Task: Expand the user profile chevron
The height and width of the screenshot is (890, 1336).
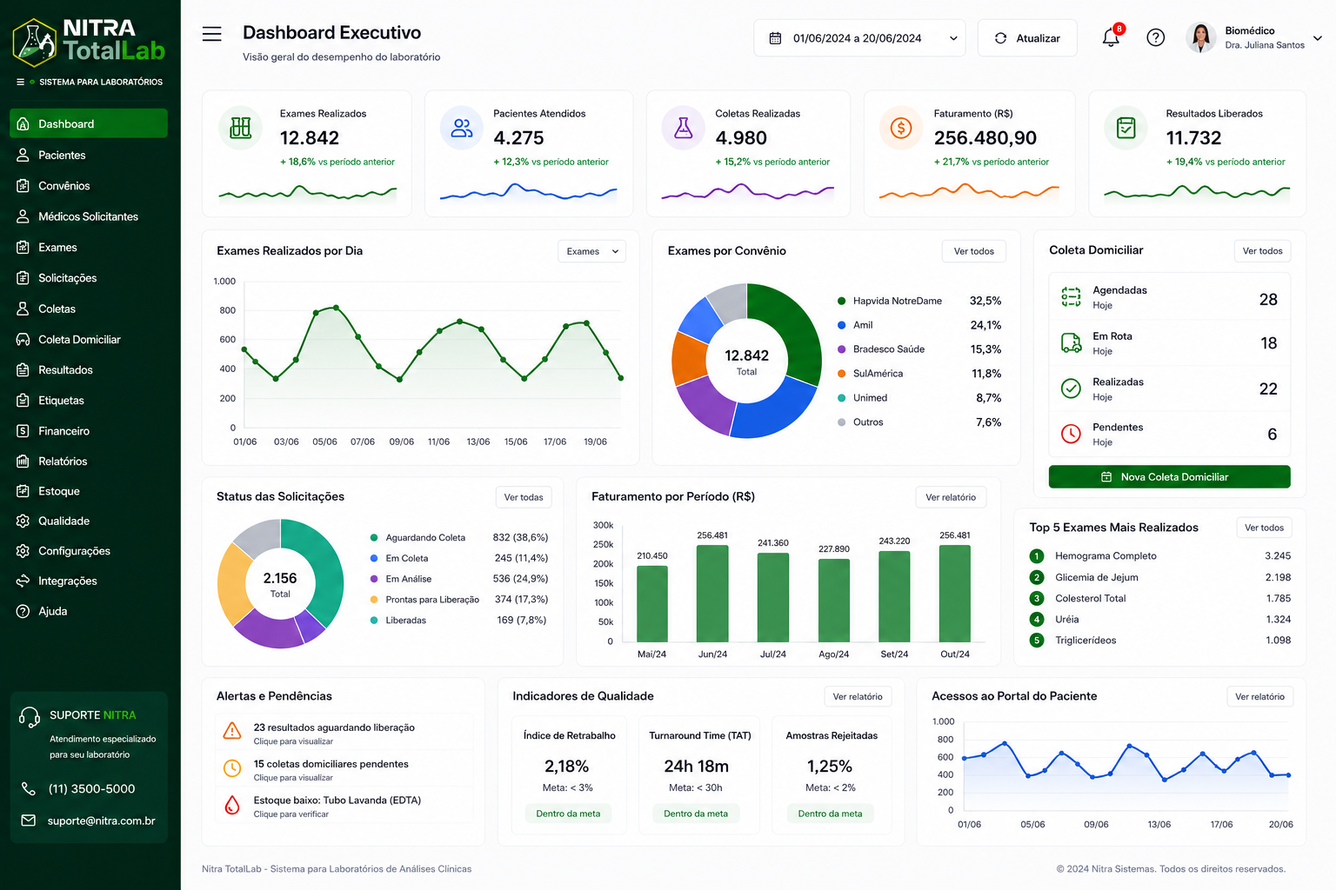Action: 1317,38
